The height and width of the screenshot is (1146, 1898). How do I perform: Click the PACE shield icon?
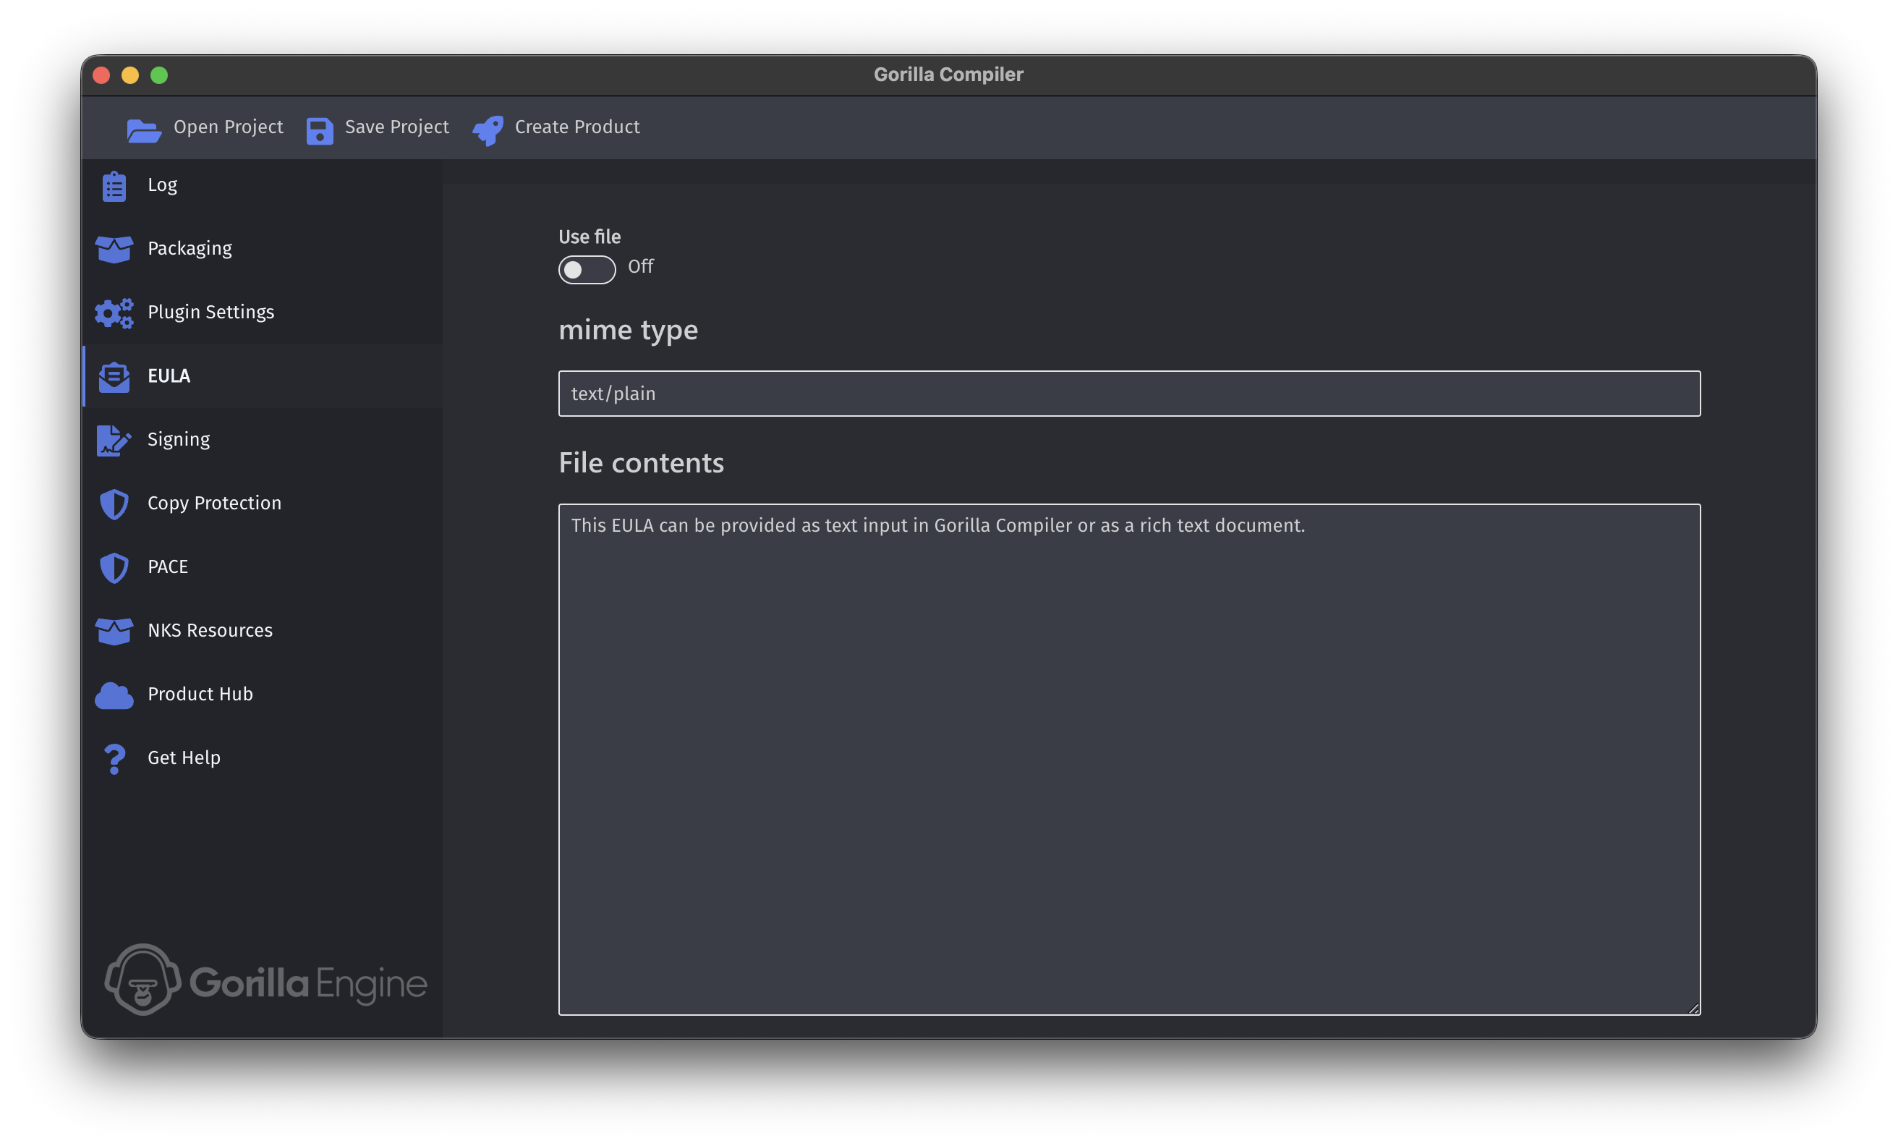click(x=114, y=568)
